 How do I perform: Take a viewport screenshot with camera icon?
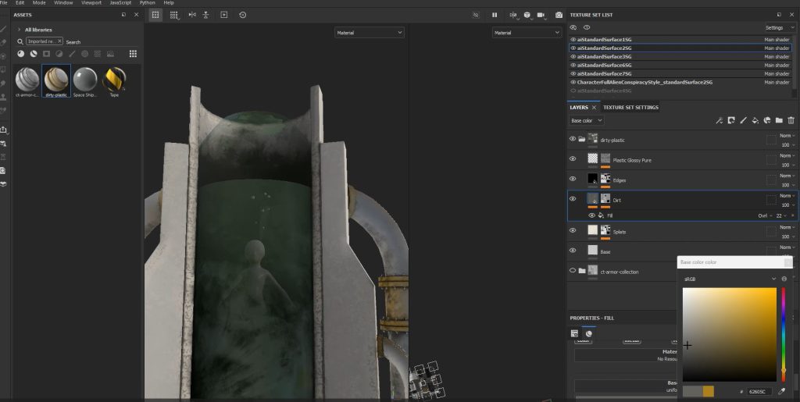coord(559,15)
